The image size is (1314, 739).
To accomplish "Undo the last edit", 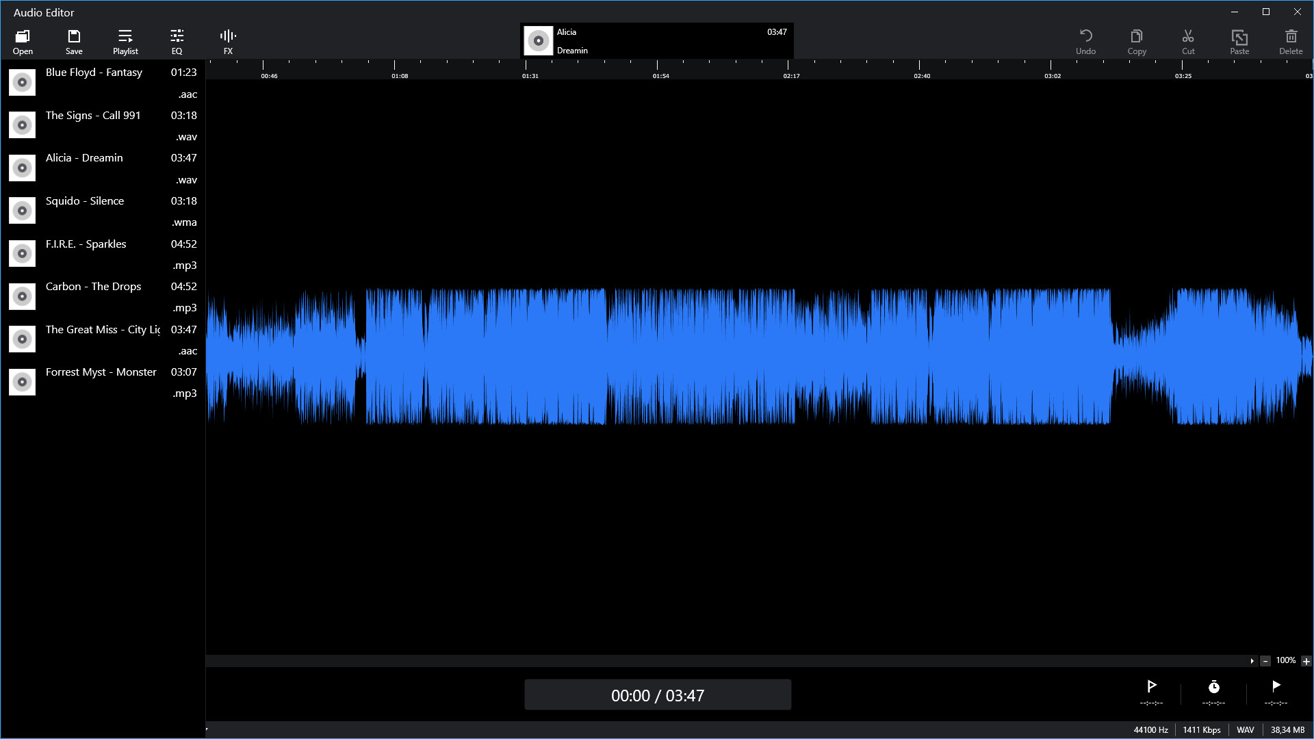I will [x=1086, y=41].
